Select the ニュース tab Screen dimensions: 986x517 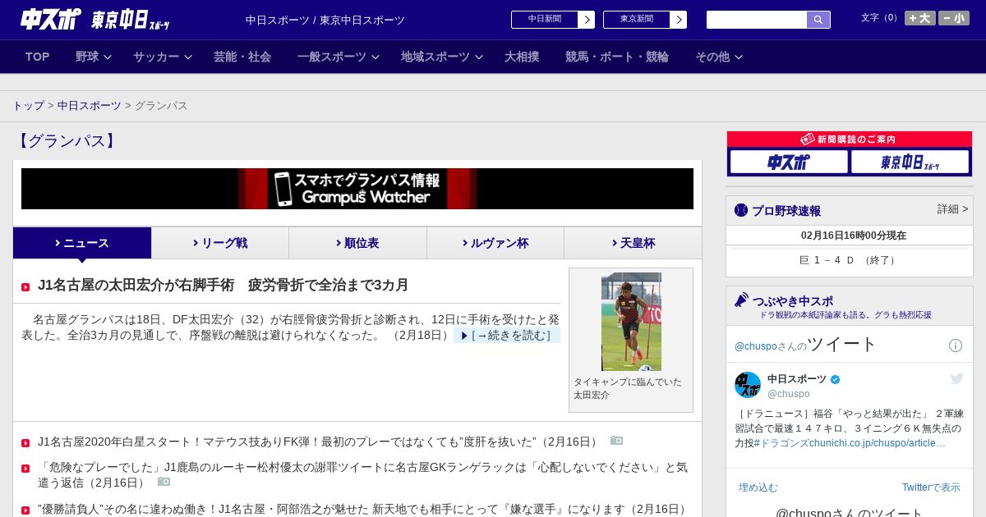click(82, 243)
